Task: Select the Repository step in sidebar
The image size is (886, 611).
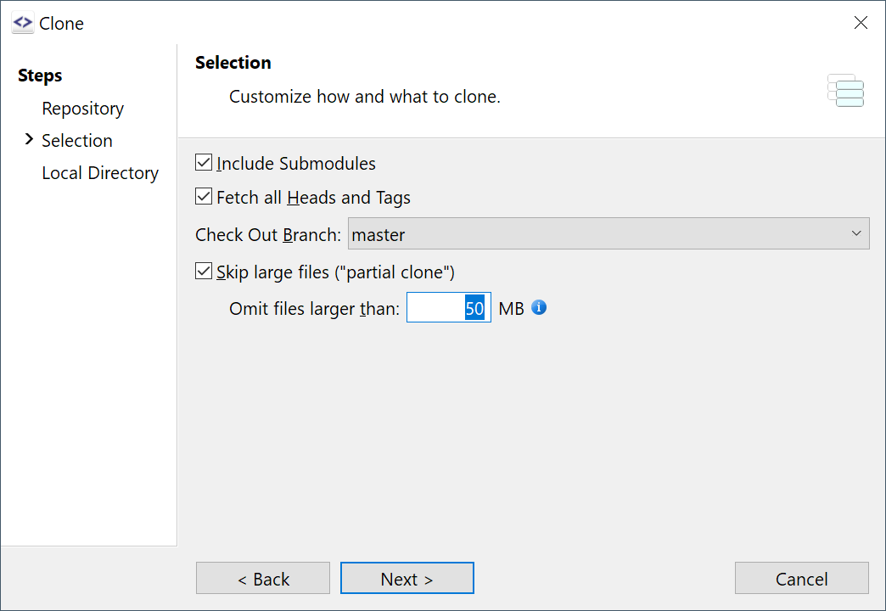Action: 83,109
